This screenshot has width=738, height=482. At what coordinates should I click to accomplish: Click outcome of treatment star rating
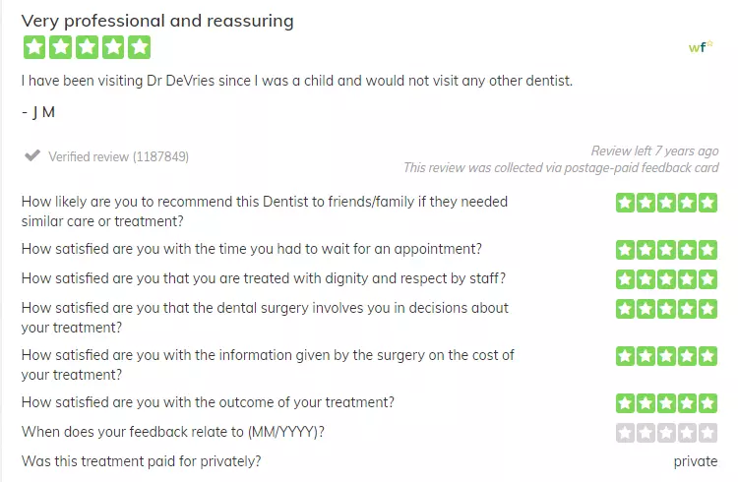click(666, 403)
